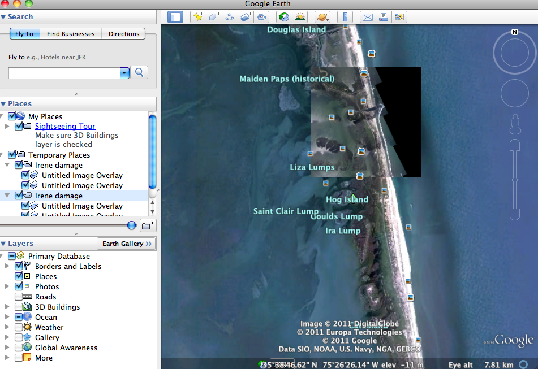Open the ruler measurement tool

(345, 17)
